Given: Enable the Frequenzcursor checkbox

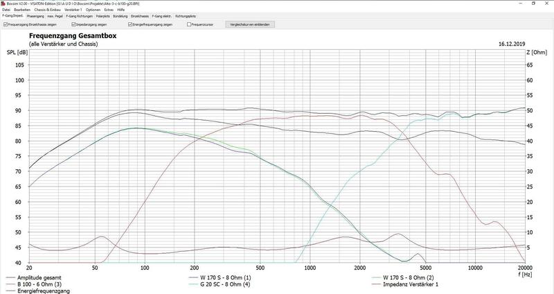Looking at the screenshot, I should click(189, 25).
